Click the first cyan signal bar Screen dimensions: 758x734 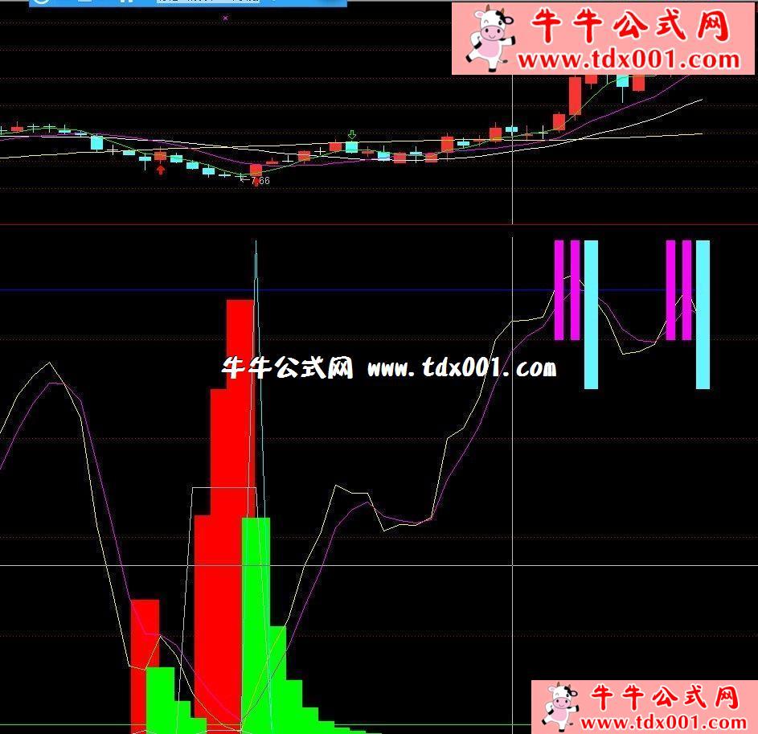coord(591,314)
